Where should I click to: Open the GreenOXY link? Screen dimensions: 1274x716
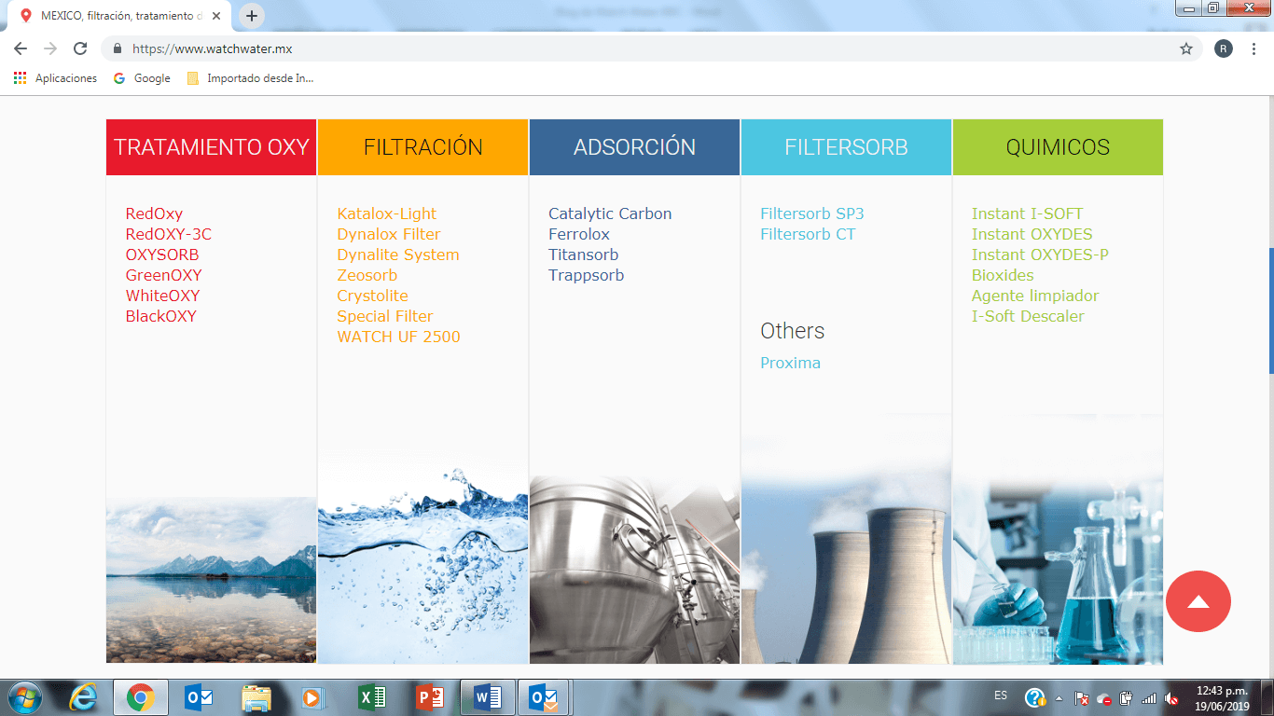tap(164, 275)
